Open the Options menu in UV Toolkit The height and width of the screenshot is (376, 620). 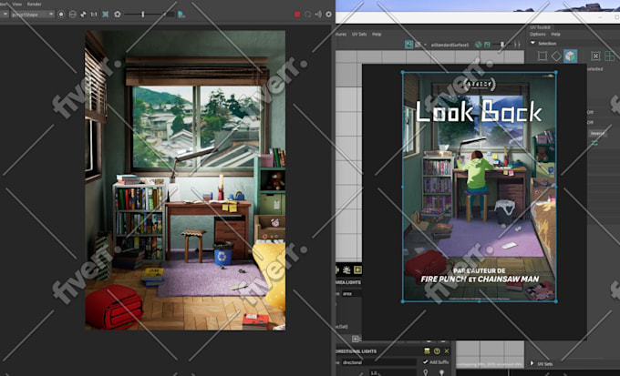pyautogui.click(x=538, y=35)
